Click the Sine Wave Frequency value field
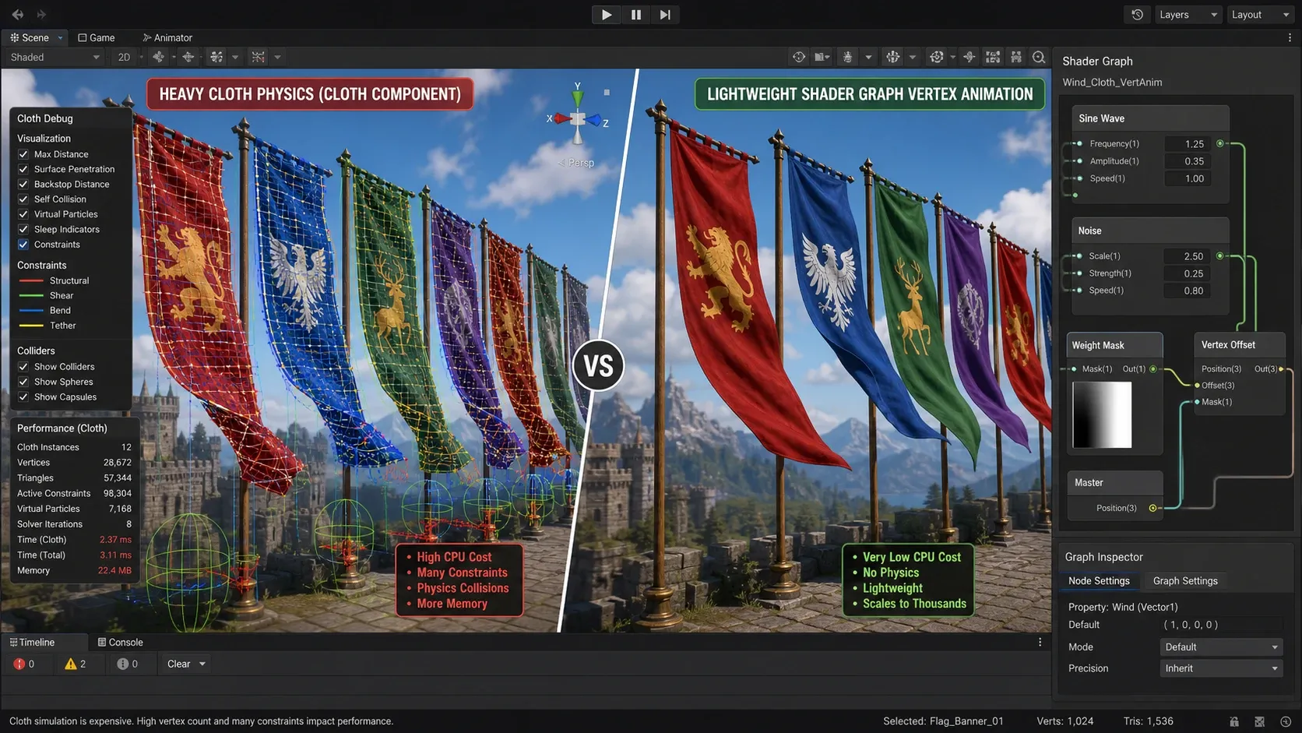This screenshot has height=733, width=1302. (x=1187, y=143)
